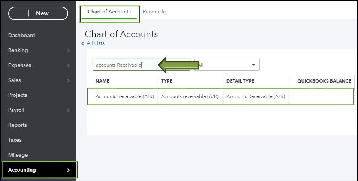Open the Dashboard menu item

[21, 35]
